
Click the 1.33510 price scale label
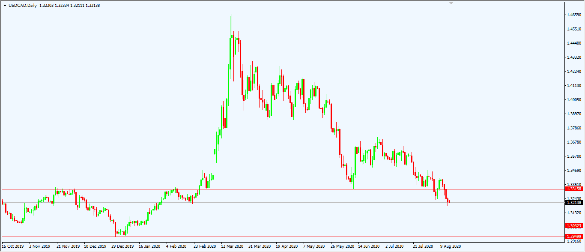pos(574,185)
